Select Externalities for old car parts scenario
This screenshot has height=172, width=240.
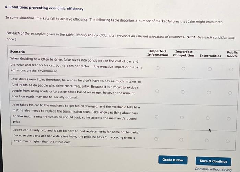[x=207, y=140]
